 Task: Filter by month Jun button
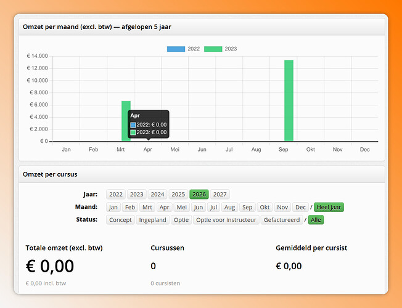click(198, 207)
